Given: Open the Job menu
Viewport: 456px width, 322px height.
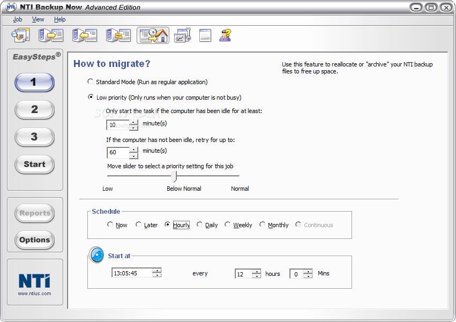Looking at the screenshot, I should 18,19.
